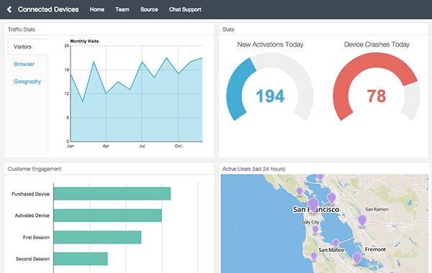
Task: Open Chat Support
Action: [x=185, y=9]
